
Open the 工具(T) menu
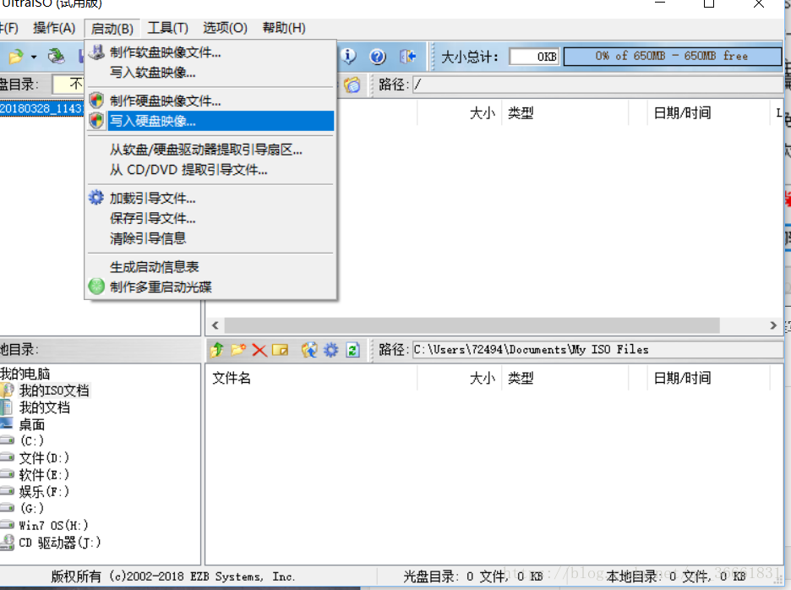coord(168,28)
